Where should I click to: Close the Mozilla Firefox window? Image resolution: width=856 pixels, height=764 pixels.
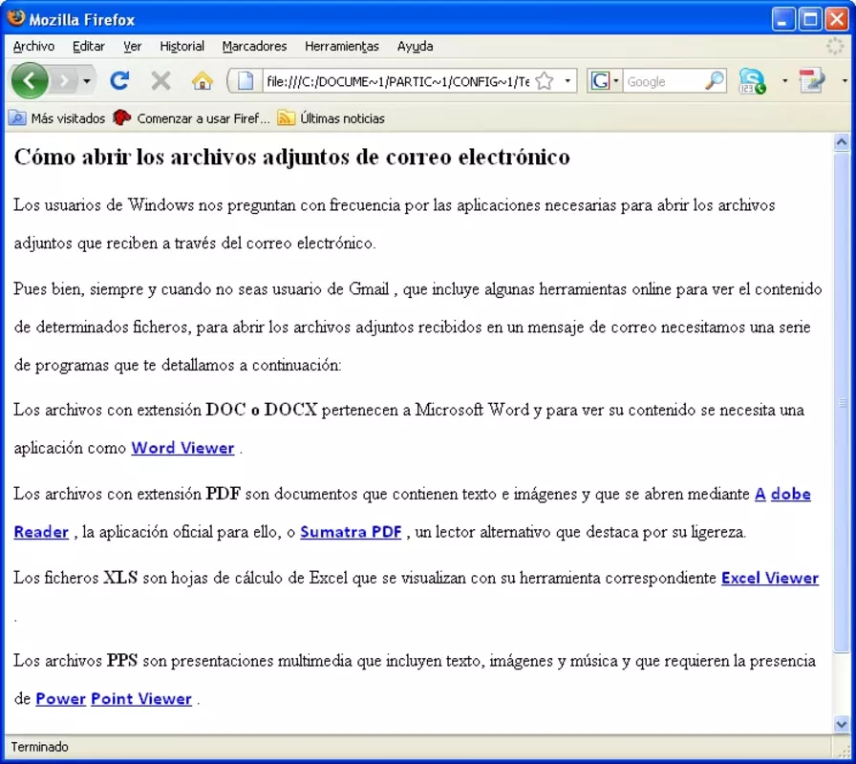click(x=837, y=20)
